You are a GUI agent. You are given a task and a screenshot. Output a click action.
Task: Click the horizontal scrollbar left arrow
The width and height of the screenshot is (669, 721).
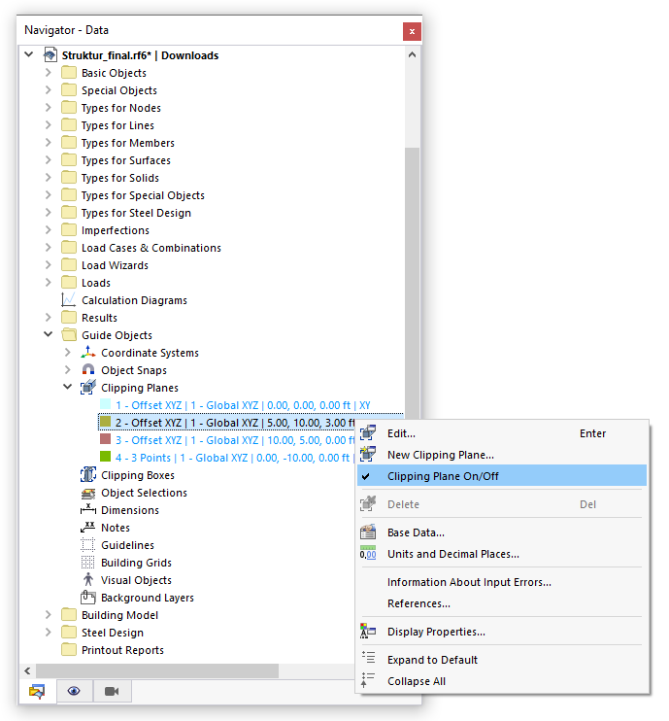(x=27, y=670)
